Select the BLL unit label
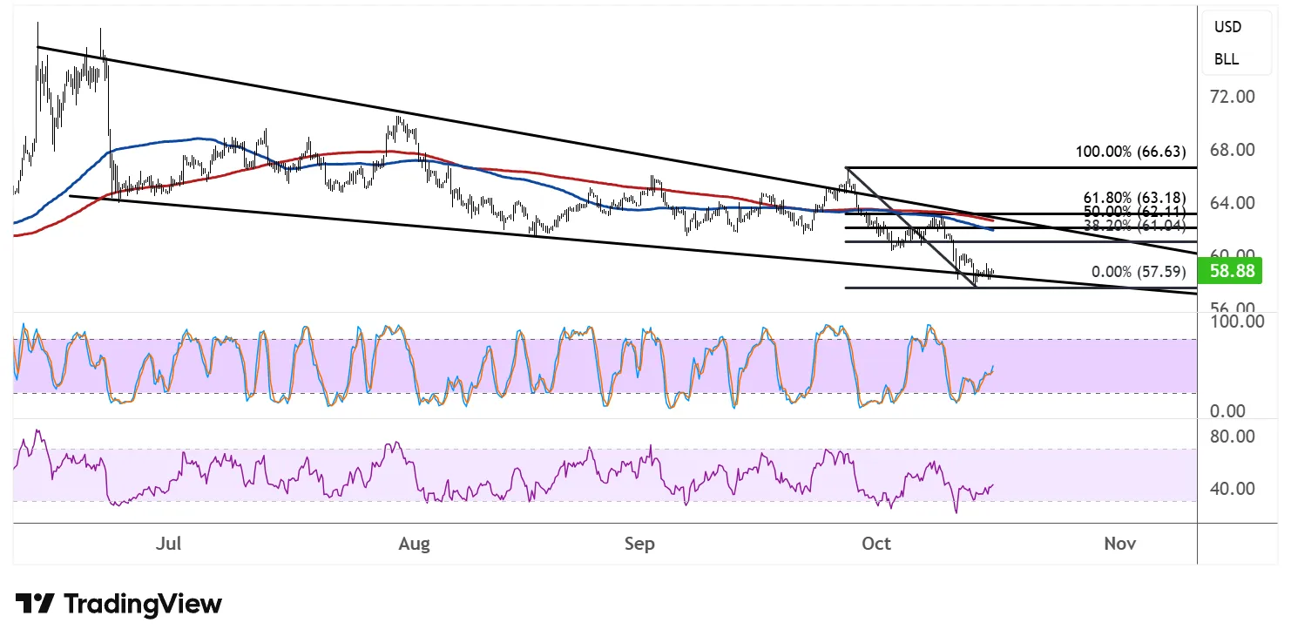 point(1228,60)
